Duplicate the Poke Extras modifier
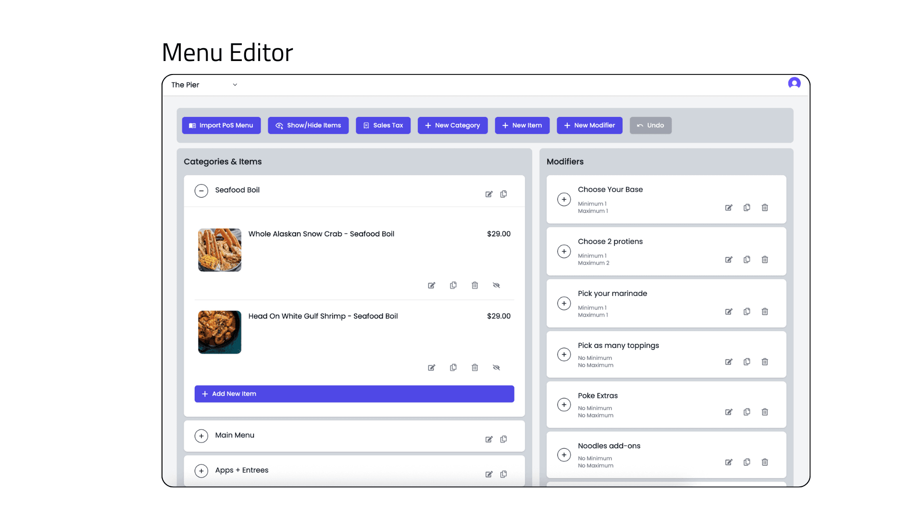Viewport: 923px width, 519px height. coord(747,412)
